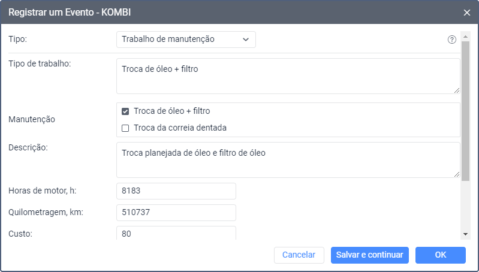Image resolution: width=479 pixels, height=272 pixels.
Task: Click the scrollbar down arrow
Action: tap(465, 234)
